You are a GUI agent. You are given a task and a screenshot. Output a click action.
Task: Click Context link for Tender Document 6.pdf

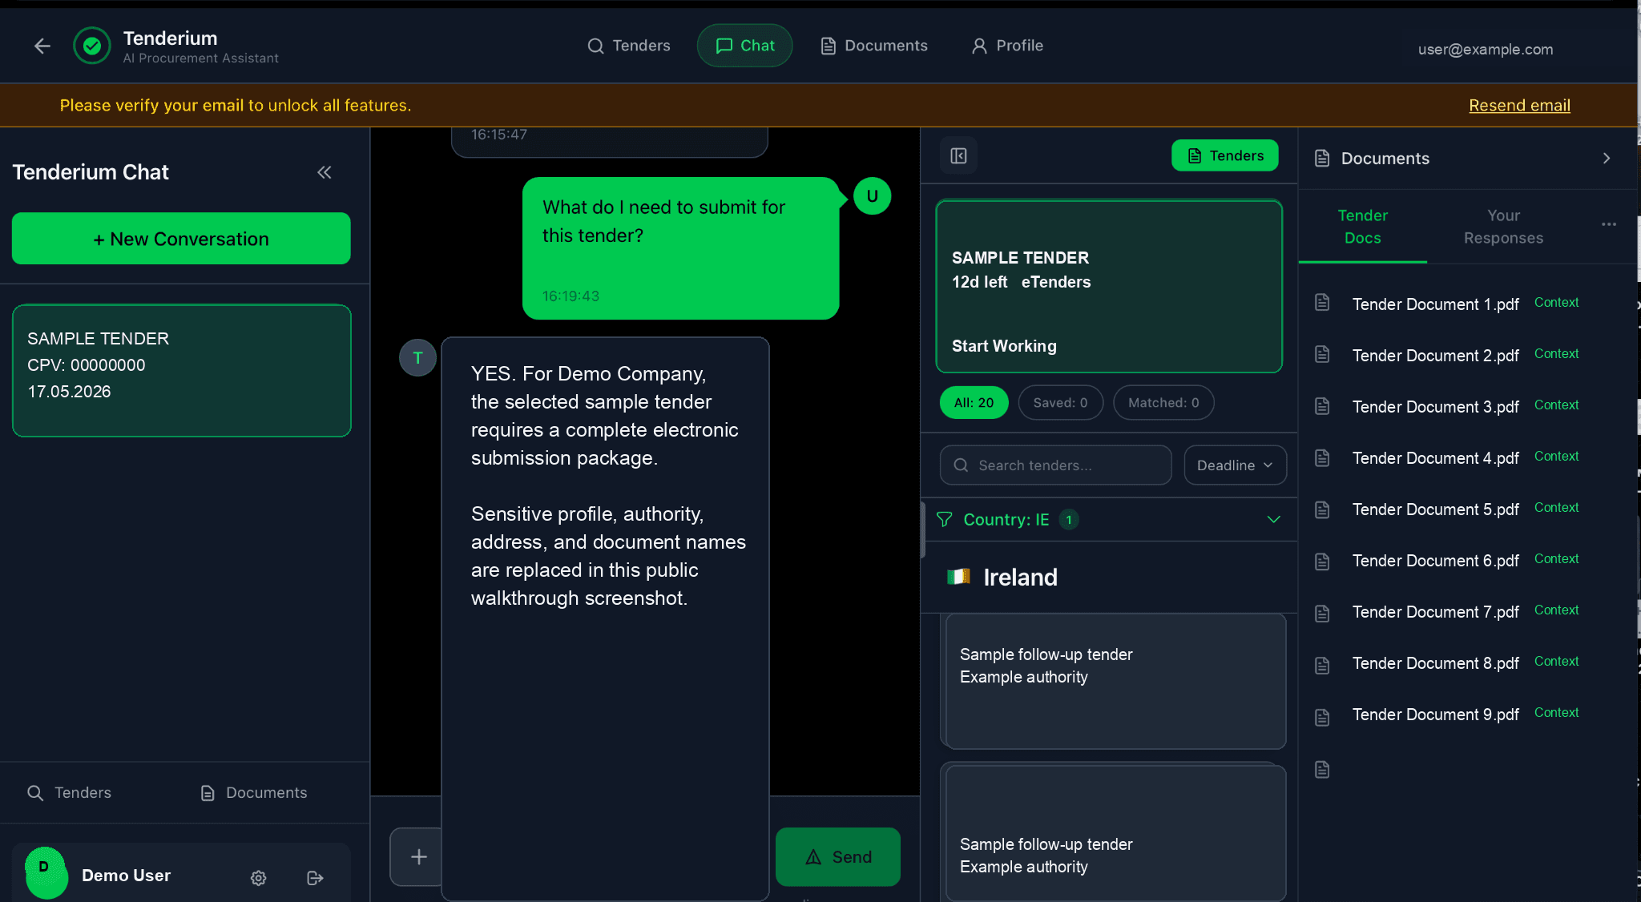(1556, 559)
